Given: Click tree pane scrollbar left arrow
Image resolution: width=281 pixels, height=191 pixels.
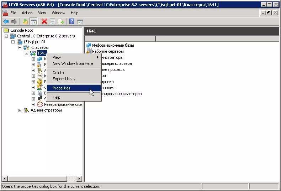Looking at the screenshot, I should click(x=5, y=179).
